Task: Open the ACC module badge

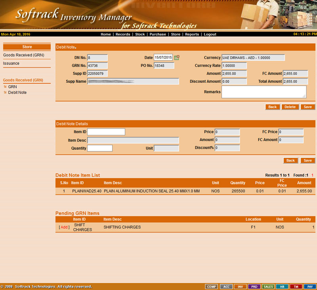Action: 226,286
